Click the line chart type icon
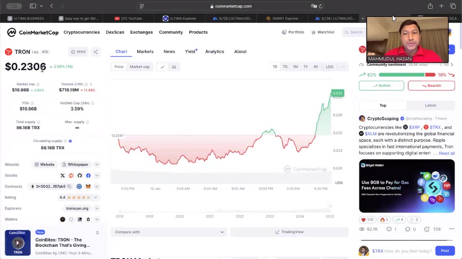This screenshot has width=462, height=259. (x=162, y=67)
